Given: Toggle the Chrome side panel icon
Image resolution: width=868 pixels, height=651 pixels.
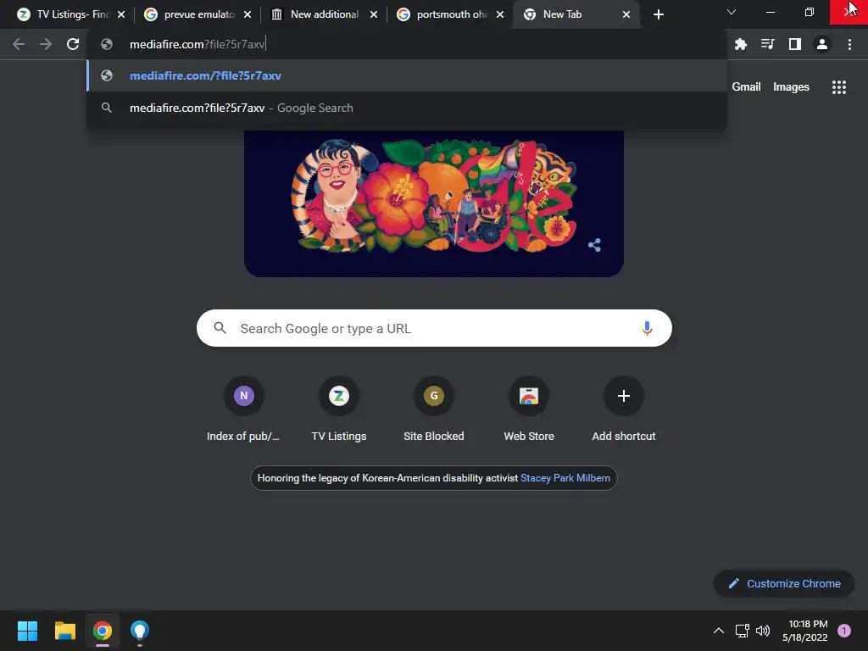Looking at the screenshot, I should (x=795, y=44).
